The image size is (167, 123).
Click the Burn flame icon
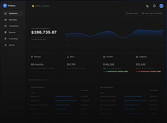(68, 57)
